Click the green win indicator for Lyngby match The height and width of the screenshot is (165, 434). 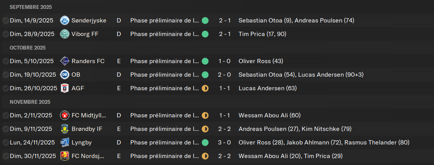tap(205, 143)
